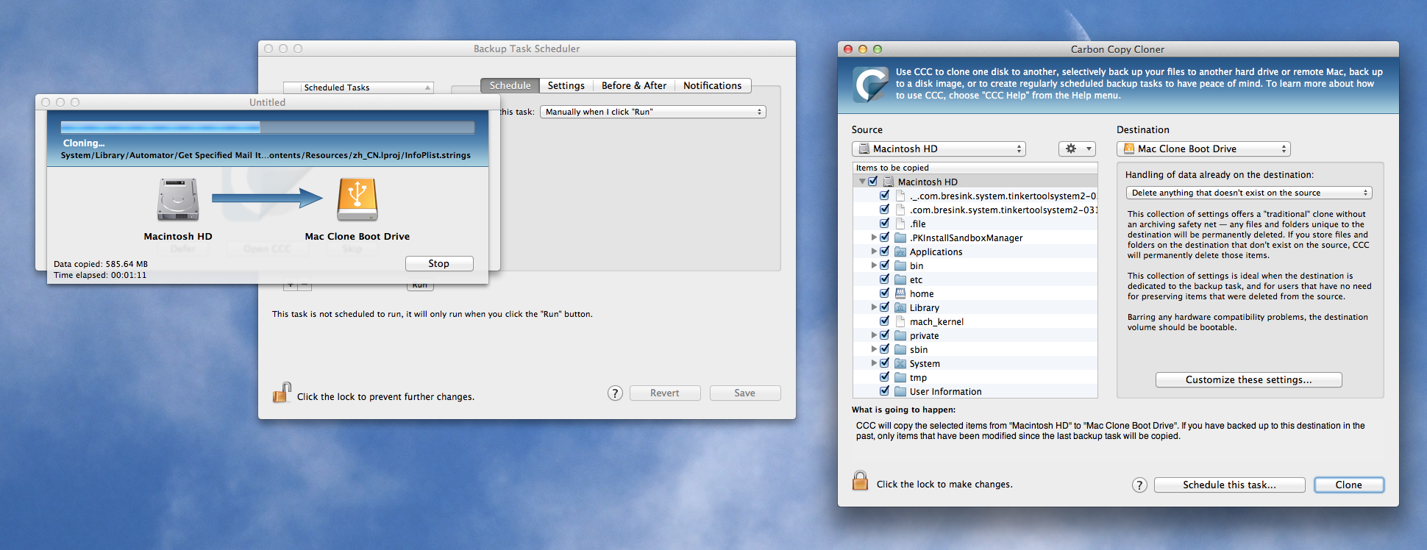Click the User Information folder icon
The height and width of the screenshot is (550, 1427).
900,391
